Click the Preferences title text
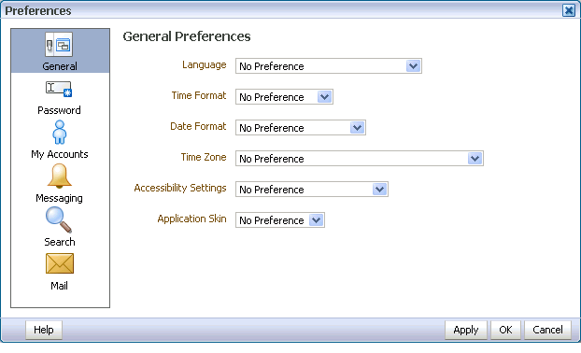The width and height of the screenshot is (581, 353). point(37,11)
